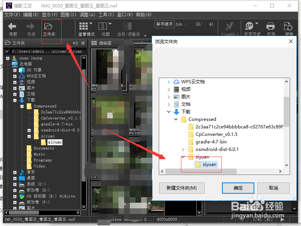The height and width of the screenshot is (226, 301).
Task: Open the 帮助(H) menu
Action: point(144,15)
